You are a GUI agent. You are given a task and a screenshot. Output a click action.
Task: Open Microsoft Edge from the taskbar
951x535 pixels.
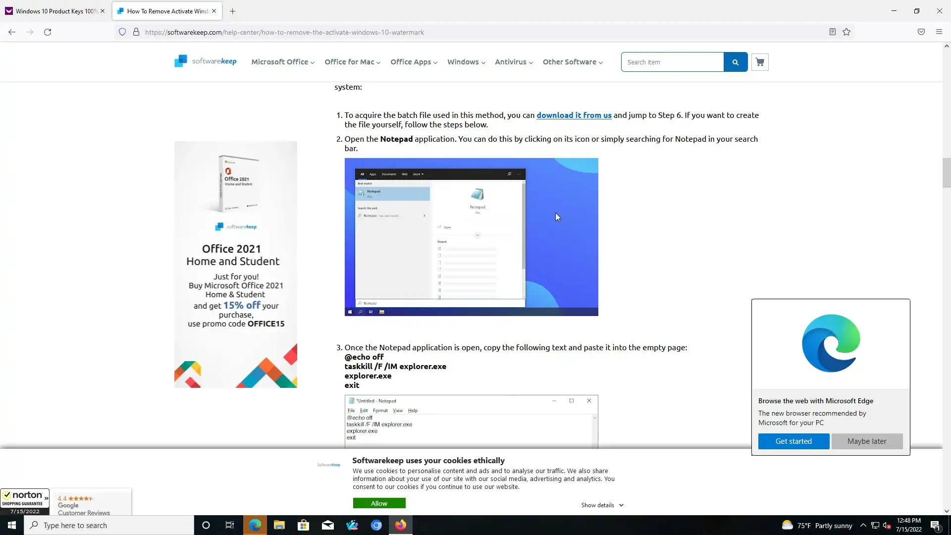pyautogui.click(x=255, y=525)
